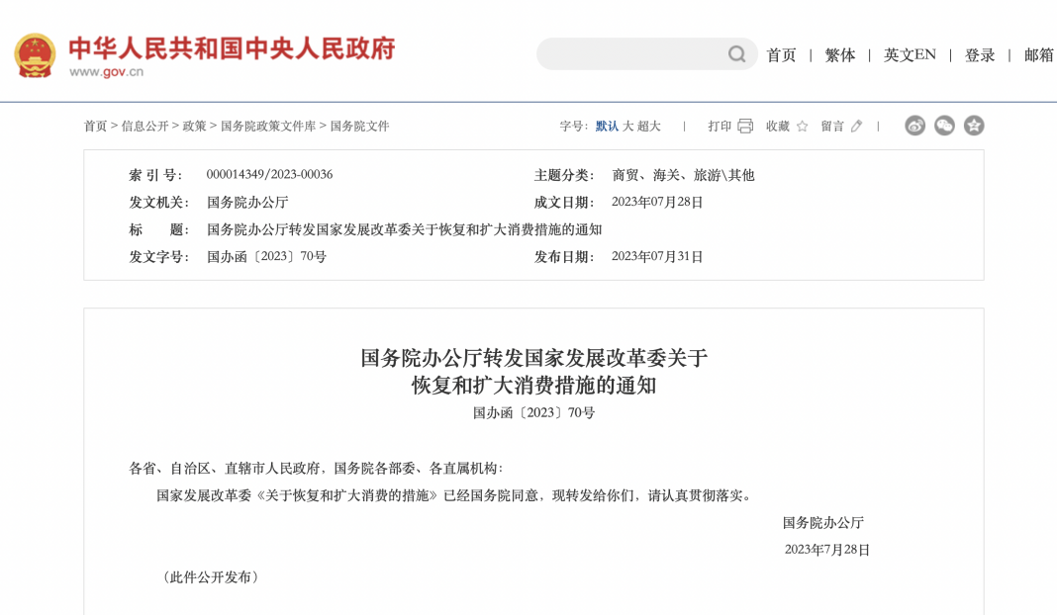Switch to 繁体 version
1057x616 pixels.
[x=840, y=55]
